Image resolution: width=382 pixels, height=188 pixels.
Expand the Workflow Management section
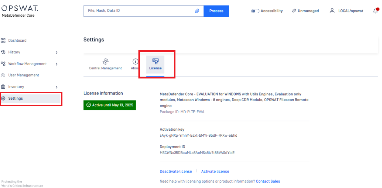pos(56,64)
